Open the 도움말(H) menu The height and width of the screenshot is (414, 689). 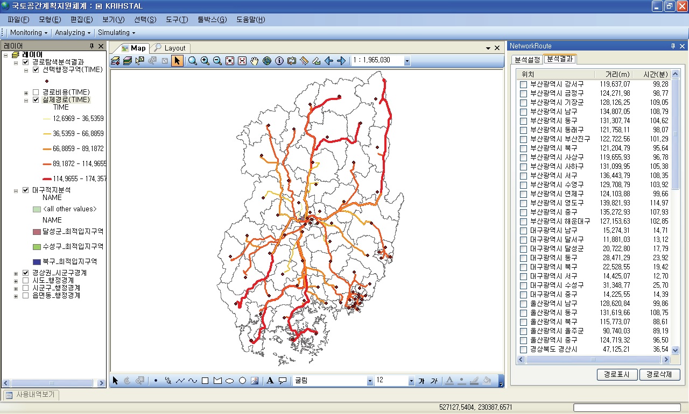(x=251, y=19)
